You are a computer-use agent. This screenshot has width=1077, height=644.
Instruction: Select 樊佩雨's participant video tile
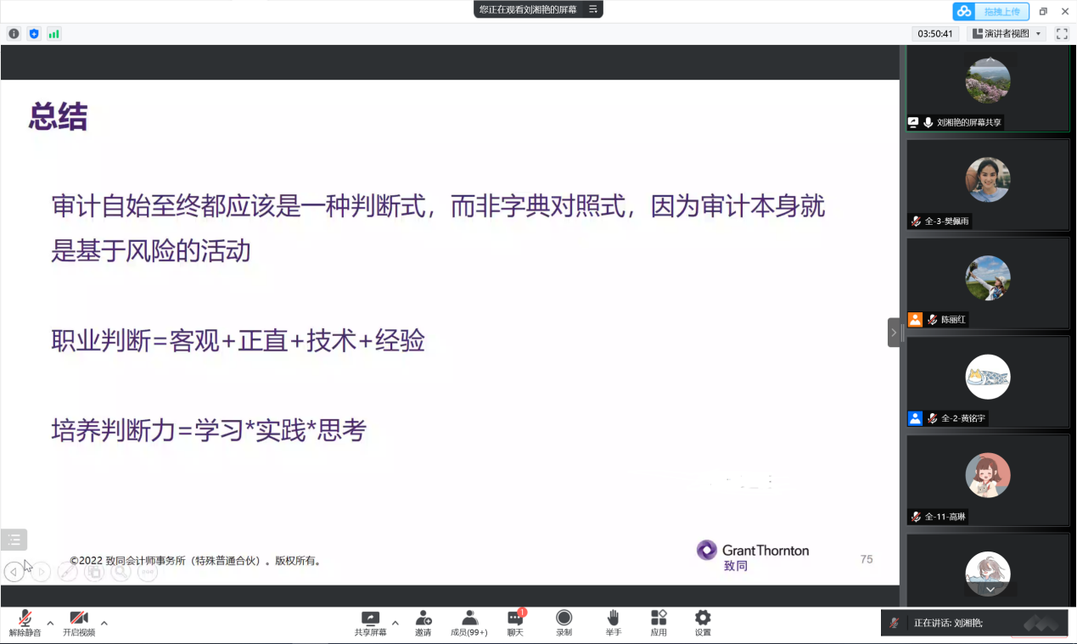coord(987,184)
